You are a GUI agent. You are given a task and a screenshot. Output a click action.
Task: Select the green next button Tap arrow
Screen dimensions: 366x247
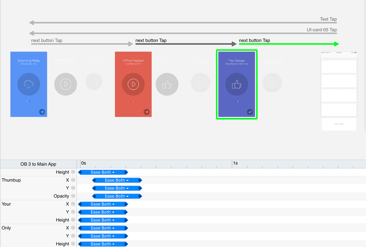click(x=289, y=44)
